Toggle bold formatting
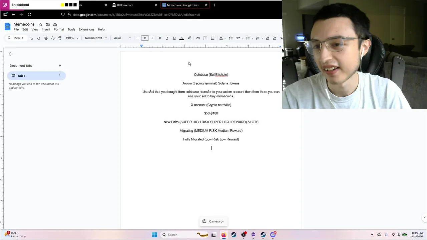The height and width of the screenshot is (240, 427). pyautogui.click(x=160, y=38)
